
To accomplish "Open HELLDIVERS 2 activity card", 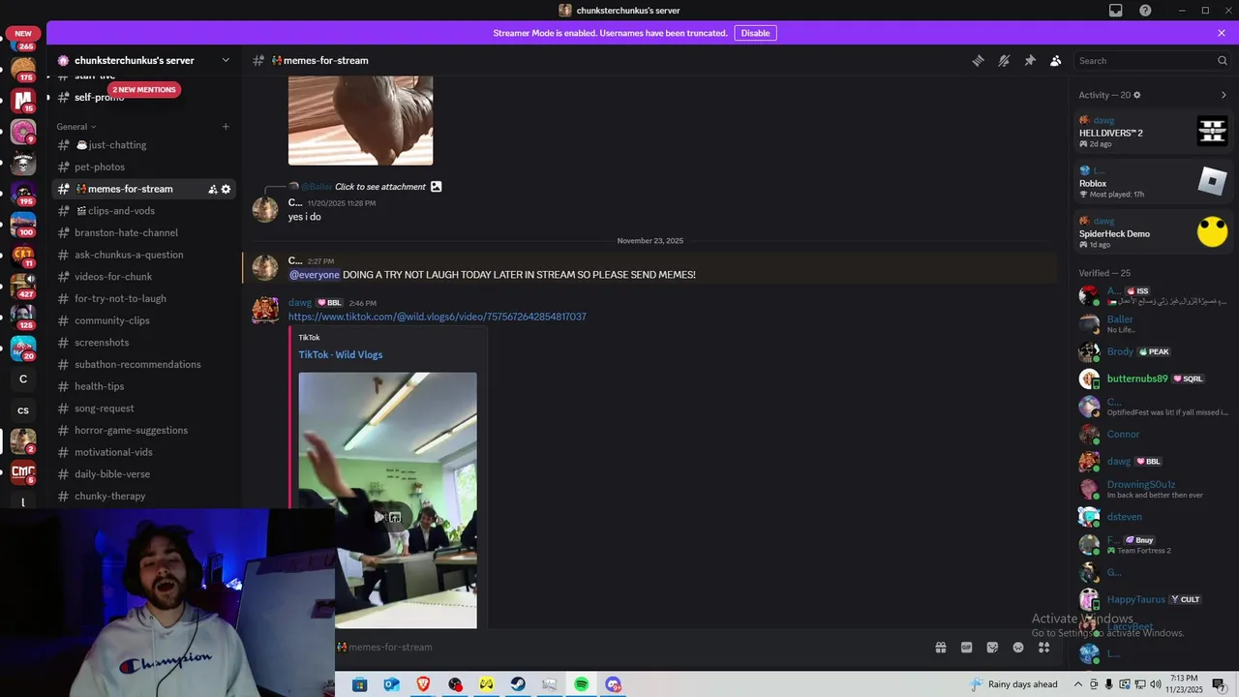I will coord(1153,132).
